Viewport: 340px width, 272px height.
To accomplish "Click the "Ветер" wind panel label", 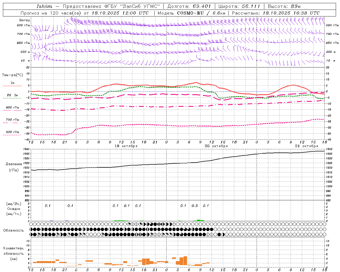I will (x=25, y=20).
